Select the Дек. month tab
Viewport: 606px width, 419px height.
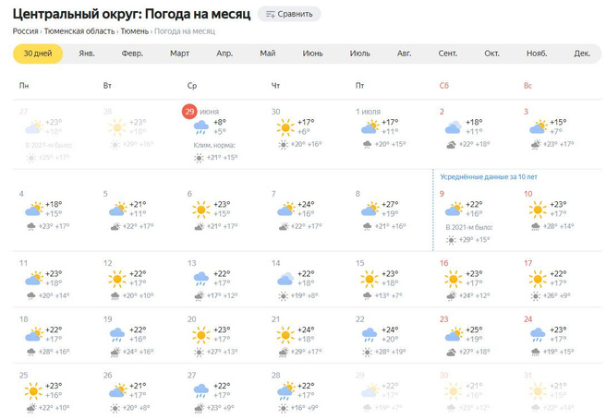(x=582, y=53)
